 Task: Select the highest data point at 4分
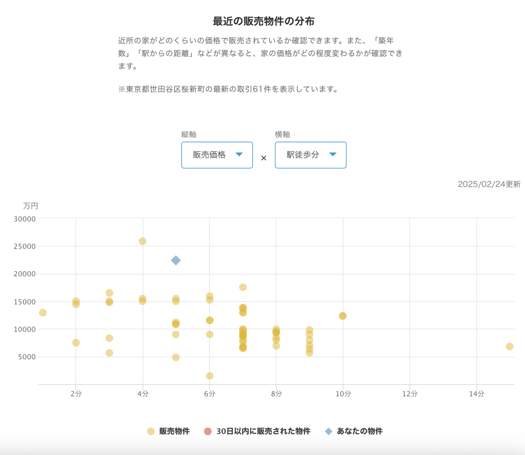(x=143, y=241)
